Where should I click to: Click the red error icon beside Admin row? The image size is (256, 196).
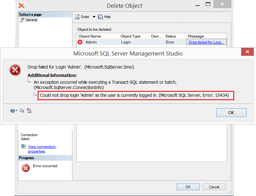pos(80,42)
